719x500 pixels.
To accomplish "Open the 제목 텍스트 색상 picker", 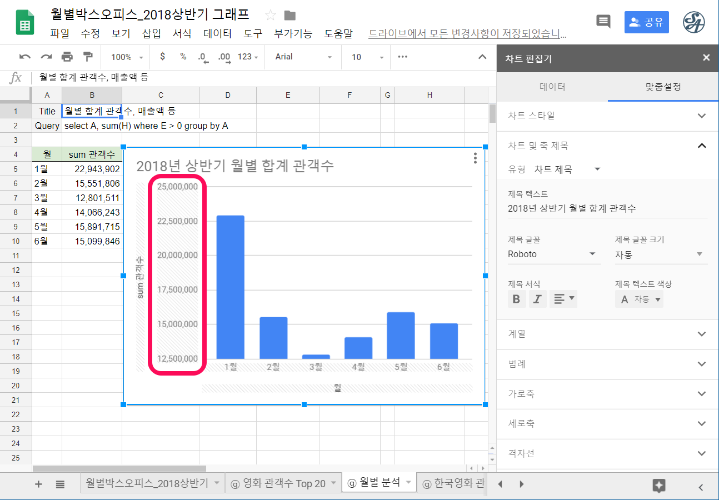I will (639, 298).
